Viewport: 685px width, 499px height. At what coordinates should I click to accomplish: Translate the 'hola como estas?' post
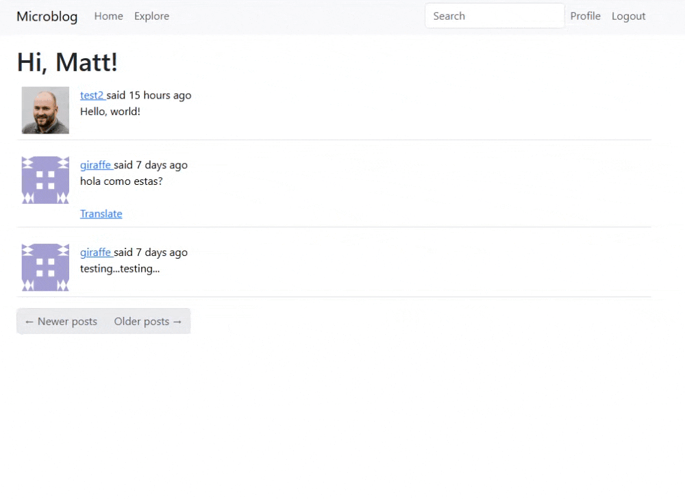(101, 214)
